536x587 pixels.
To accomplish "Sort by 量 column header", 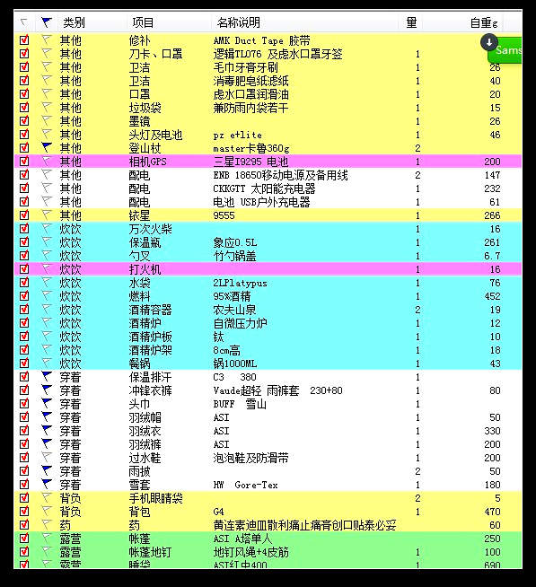I will tap(411, 22).
